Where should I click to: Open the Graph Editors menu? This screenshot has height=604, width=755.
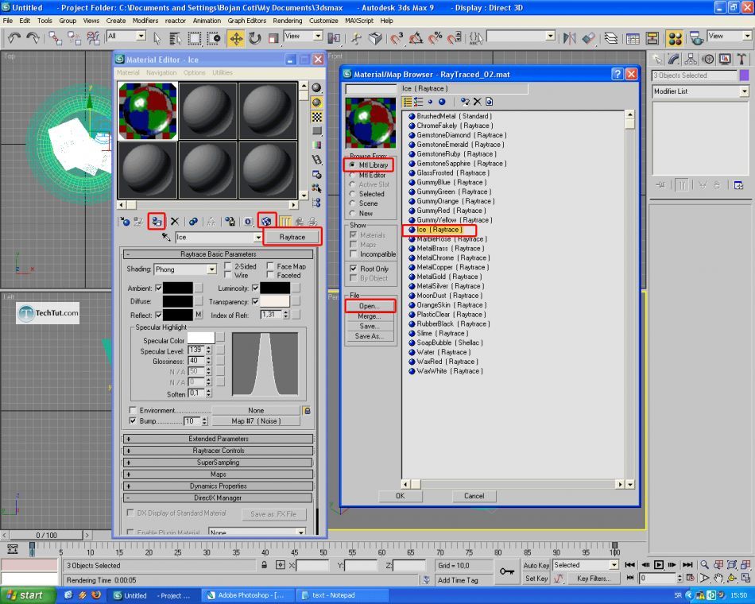tap(246, 21)
